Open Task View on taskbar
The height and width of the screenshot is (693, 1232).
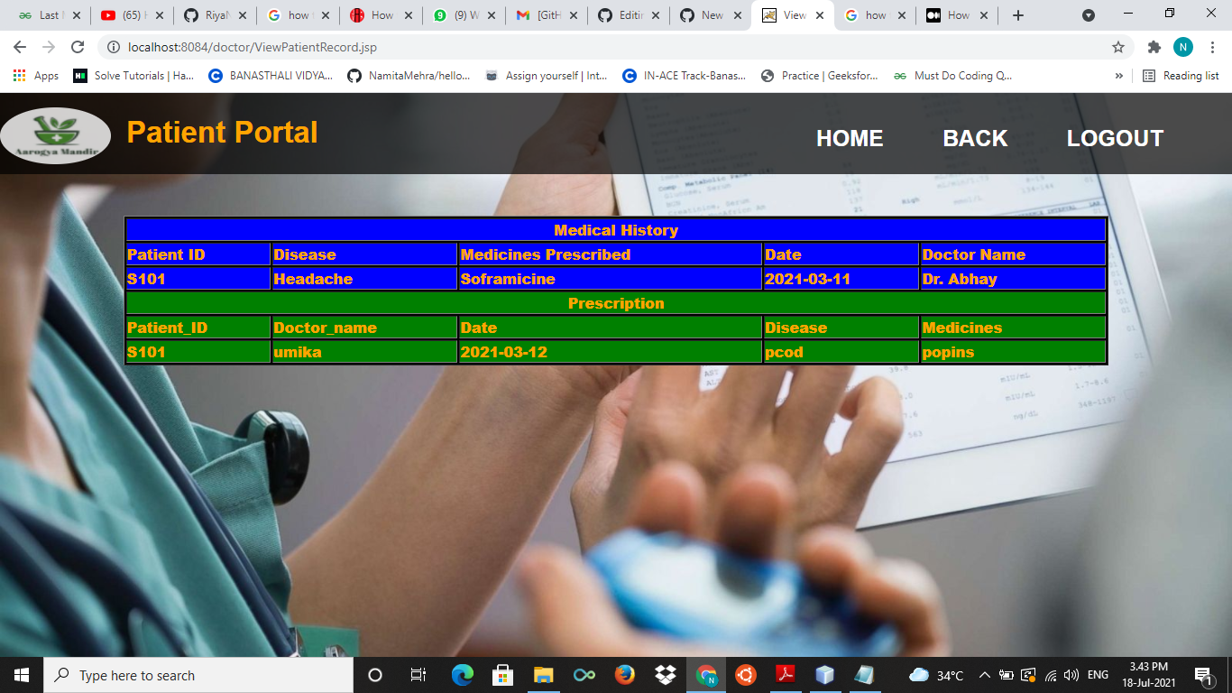(x=418, y=675)
